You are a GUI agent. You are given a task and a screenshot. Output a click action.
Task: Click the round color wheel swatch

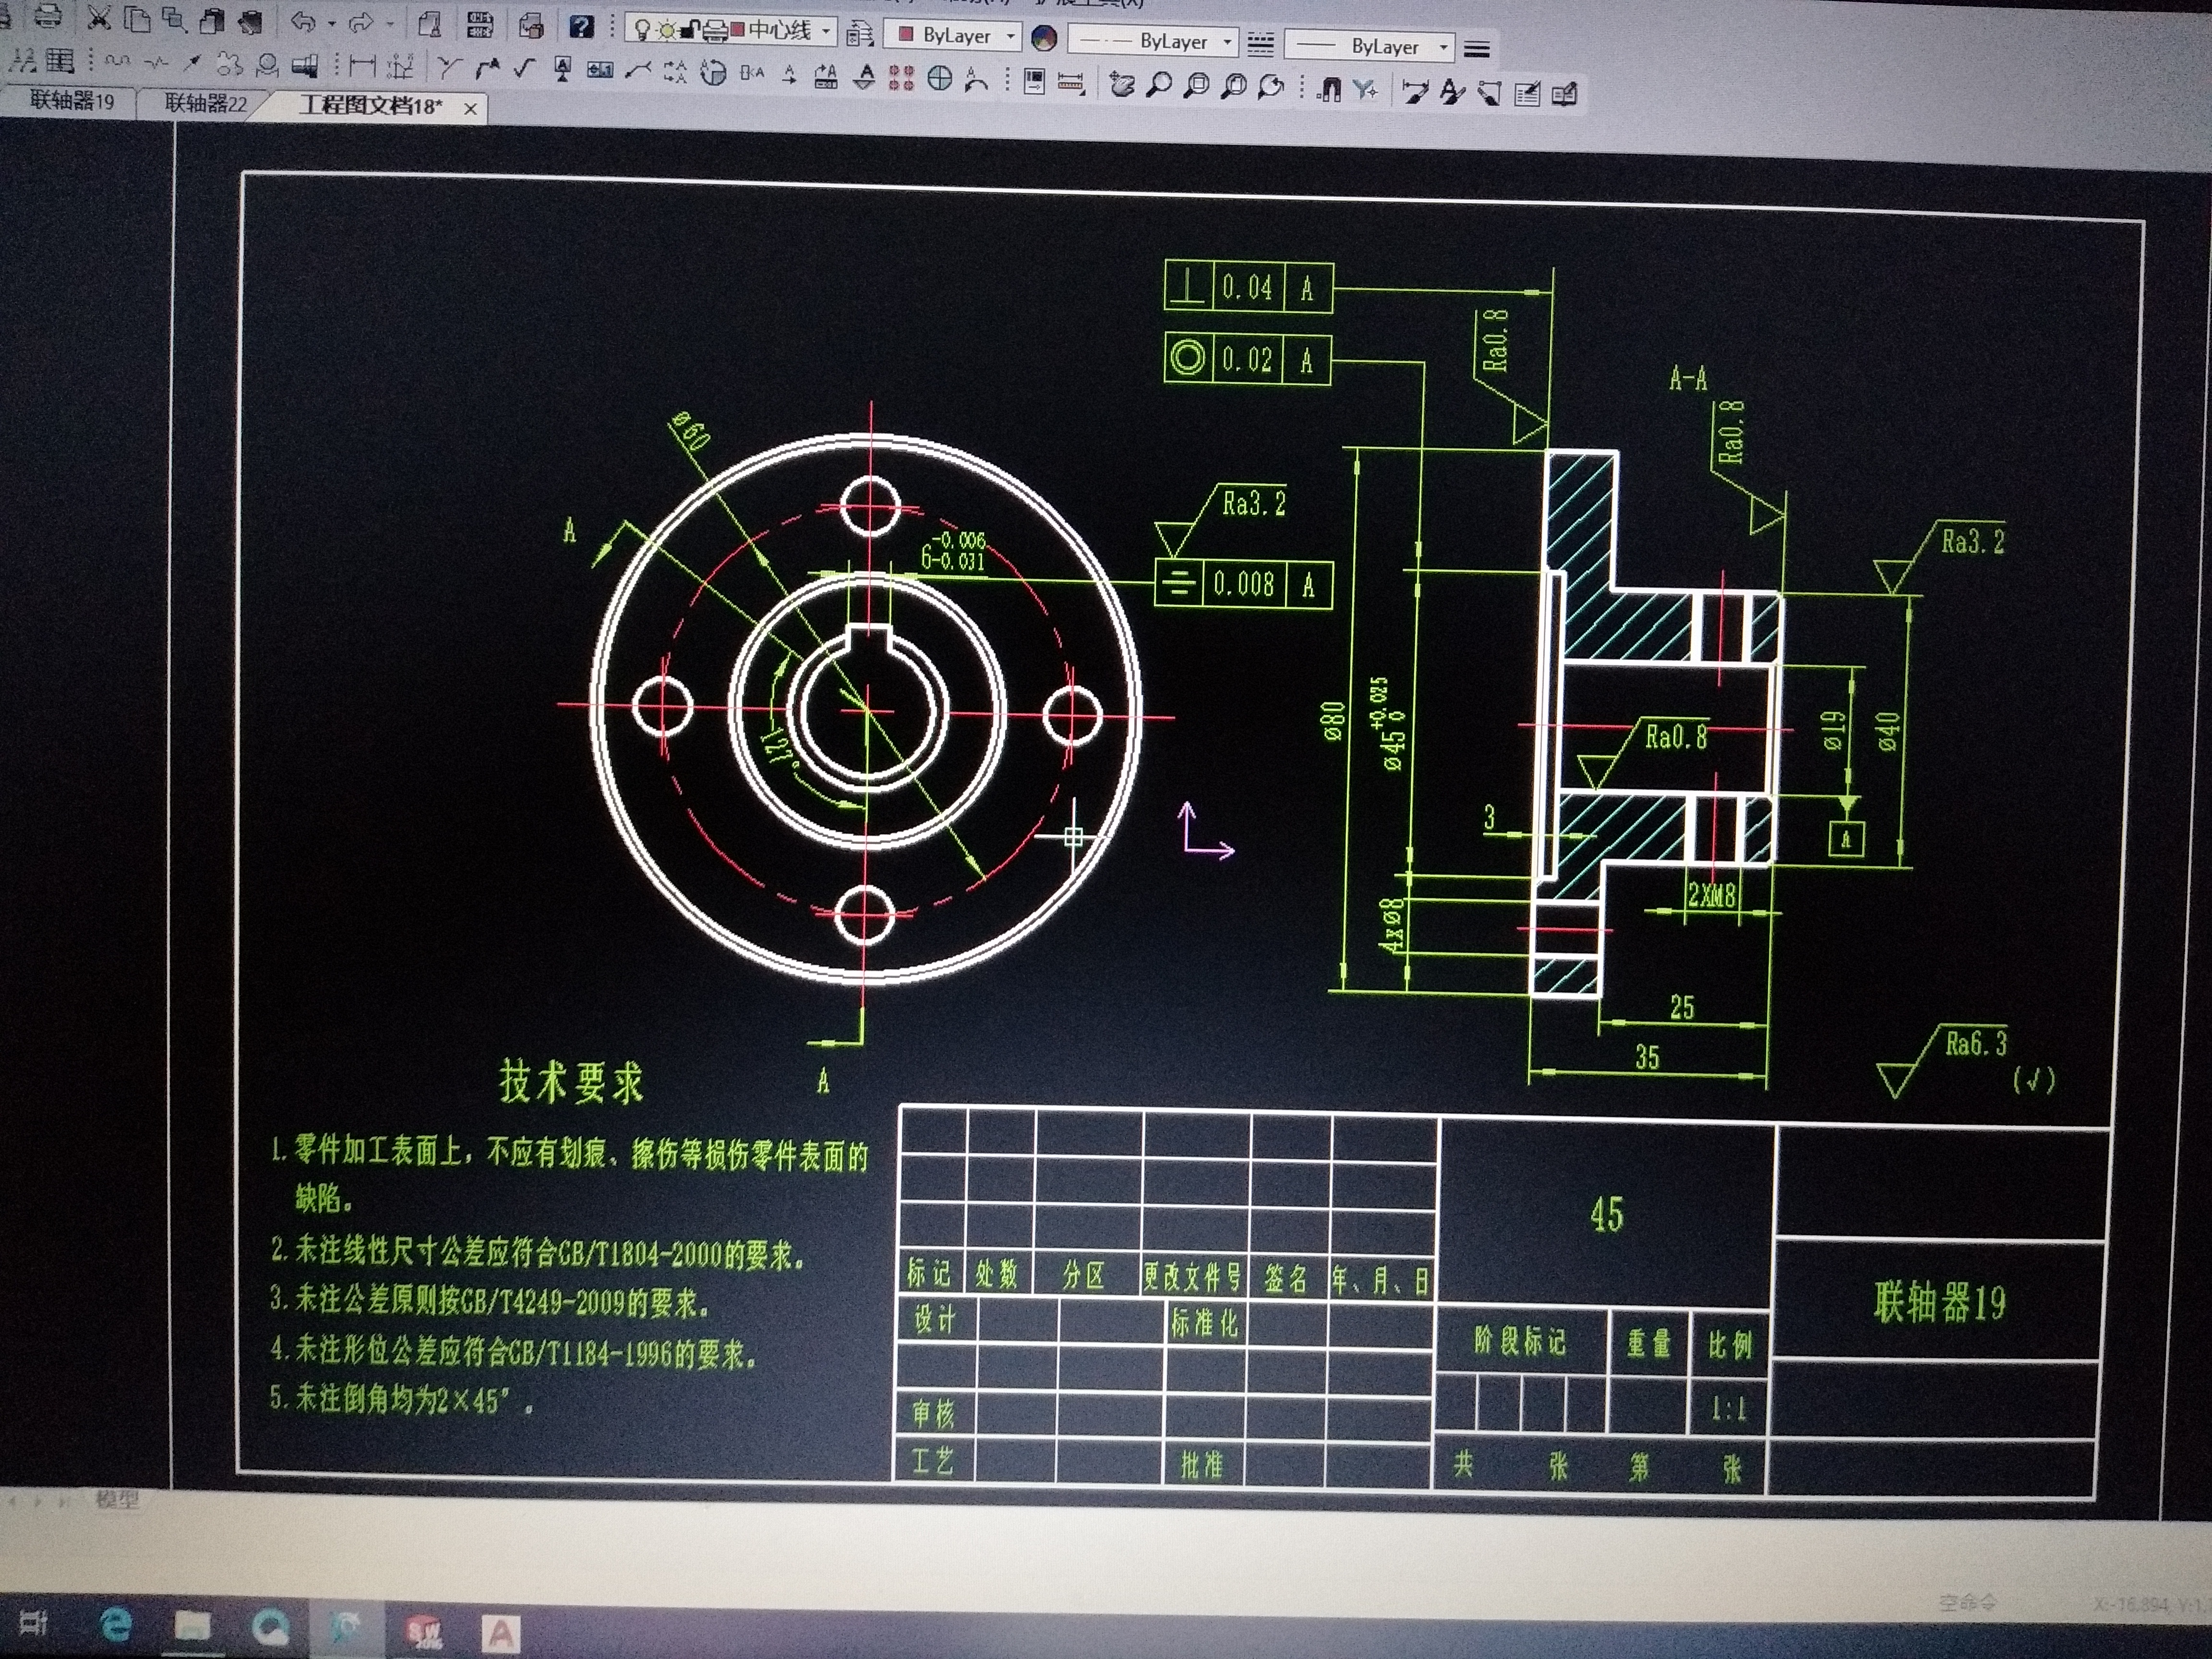(1044, 39)
